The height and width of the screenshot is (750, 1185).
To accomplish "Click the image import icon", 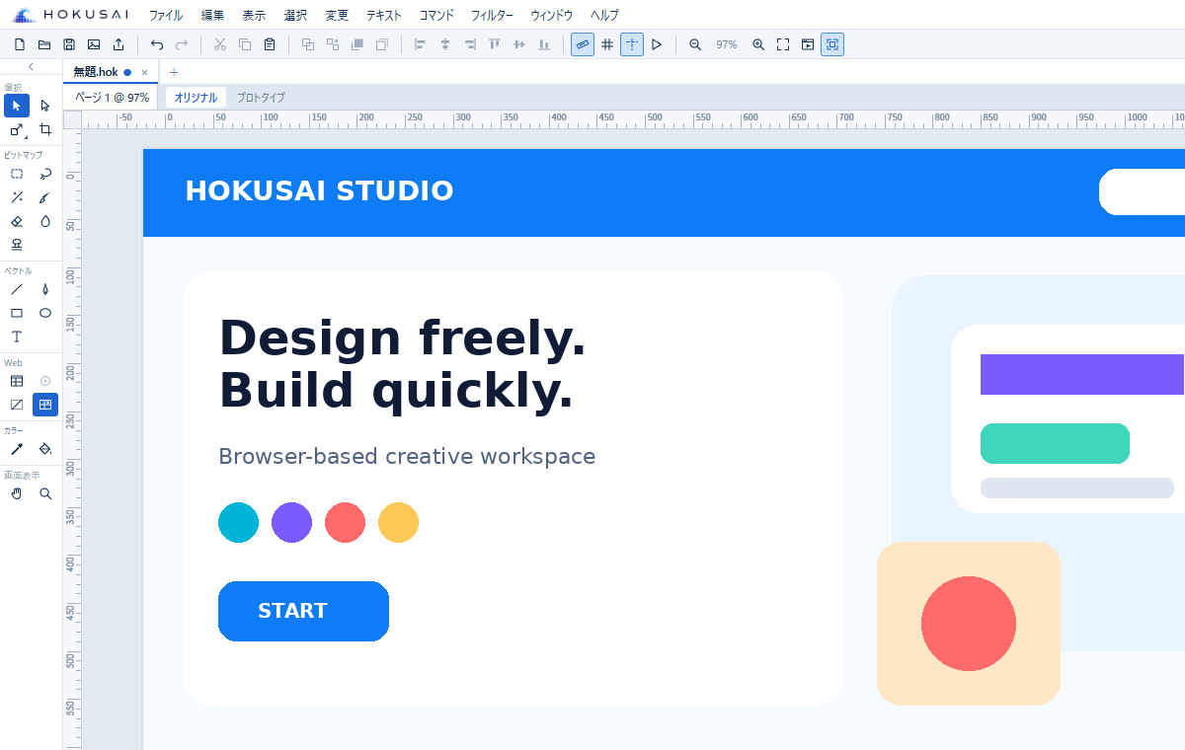I will (94, 44).
